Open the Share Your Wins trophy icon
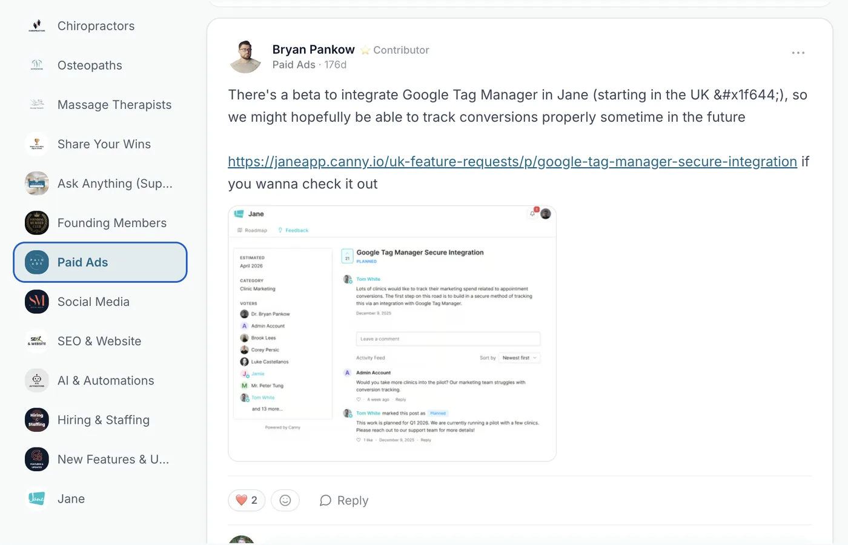 (x=36, y=144)
